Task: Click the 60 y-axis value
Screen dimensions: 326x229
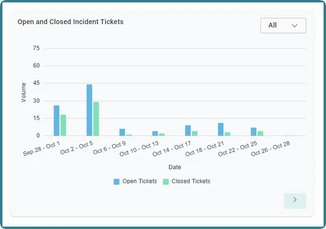Action: 36,66
